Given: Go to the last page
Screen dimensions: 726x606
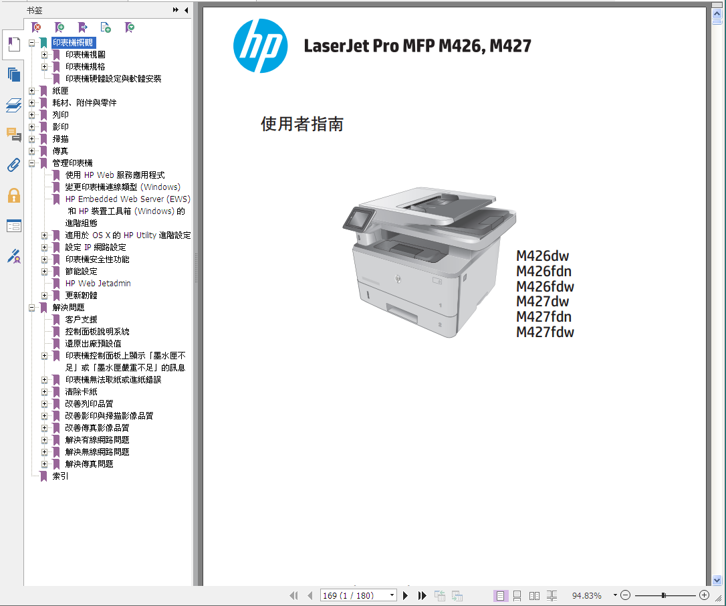Looking at the screenshot, I should (x=422, y=595).
